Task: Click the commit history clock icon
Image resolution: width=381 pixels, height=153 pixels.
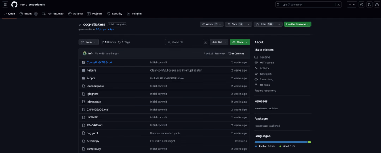Action: [x=230, y=54]
